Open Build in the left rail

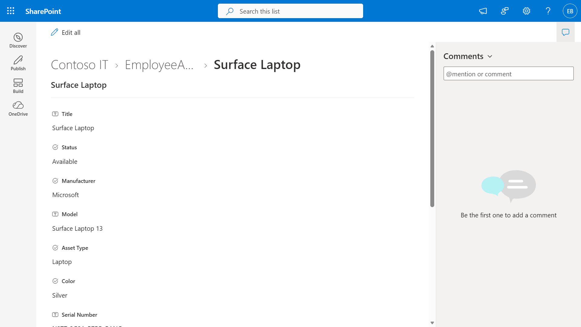click(18, 86)
